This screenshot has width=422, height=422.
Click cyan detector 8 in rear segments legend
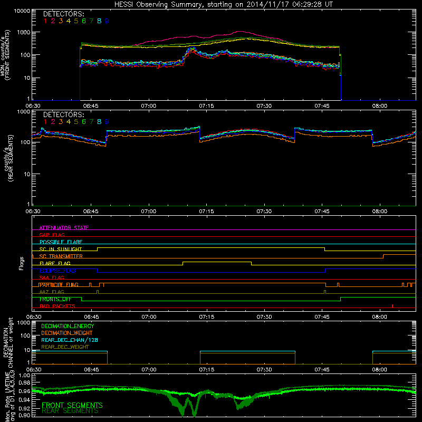(x=99, y=122)
